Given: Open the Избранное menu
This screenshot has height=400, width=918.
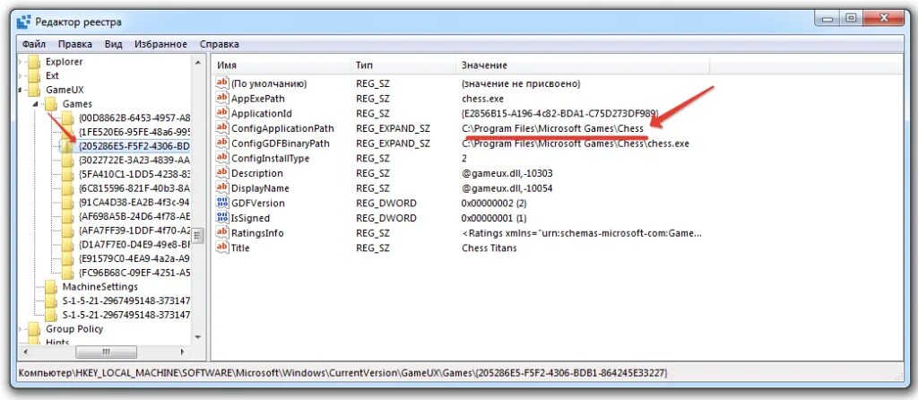Looking at the screenshot, I should tap(161, 45).
